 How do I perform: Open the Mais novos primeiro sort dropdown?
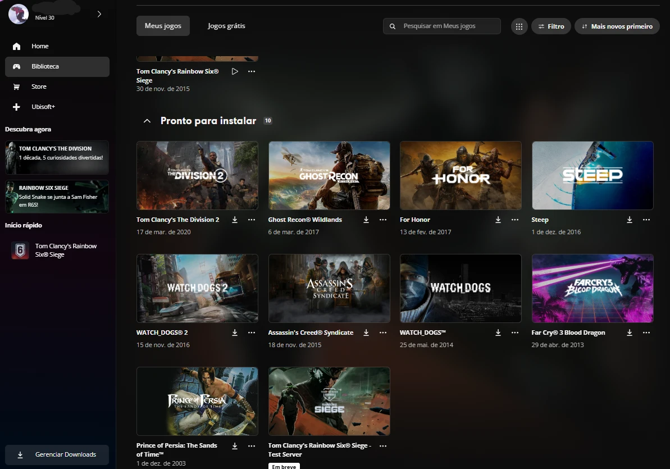pos(617,26)
